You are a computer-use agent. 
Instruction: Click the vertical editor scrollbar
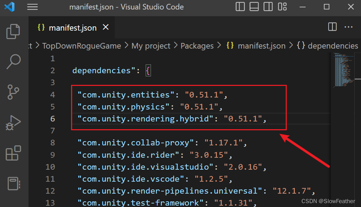point(358,129)
